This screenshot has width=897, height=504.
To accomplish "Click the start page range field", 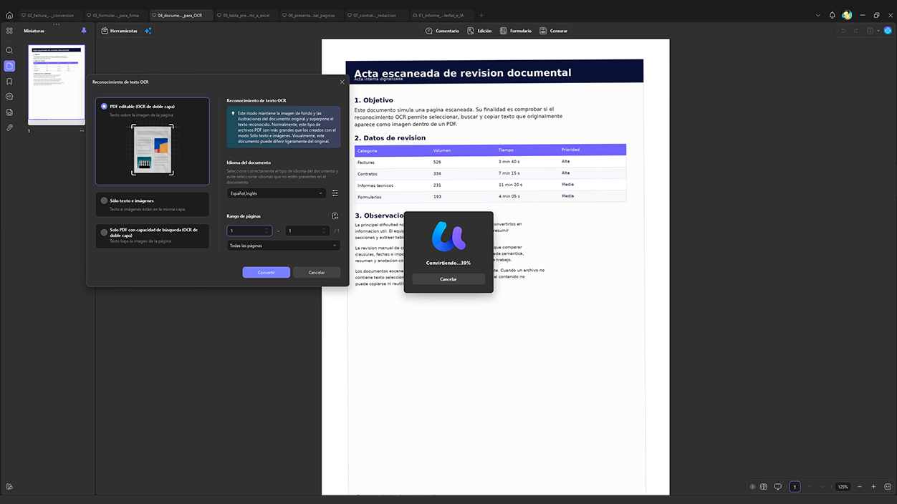I will pyautogui.click(x=249, y=231).
